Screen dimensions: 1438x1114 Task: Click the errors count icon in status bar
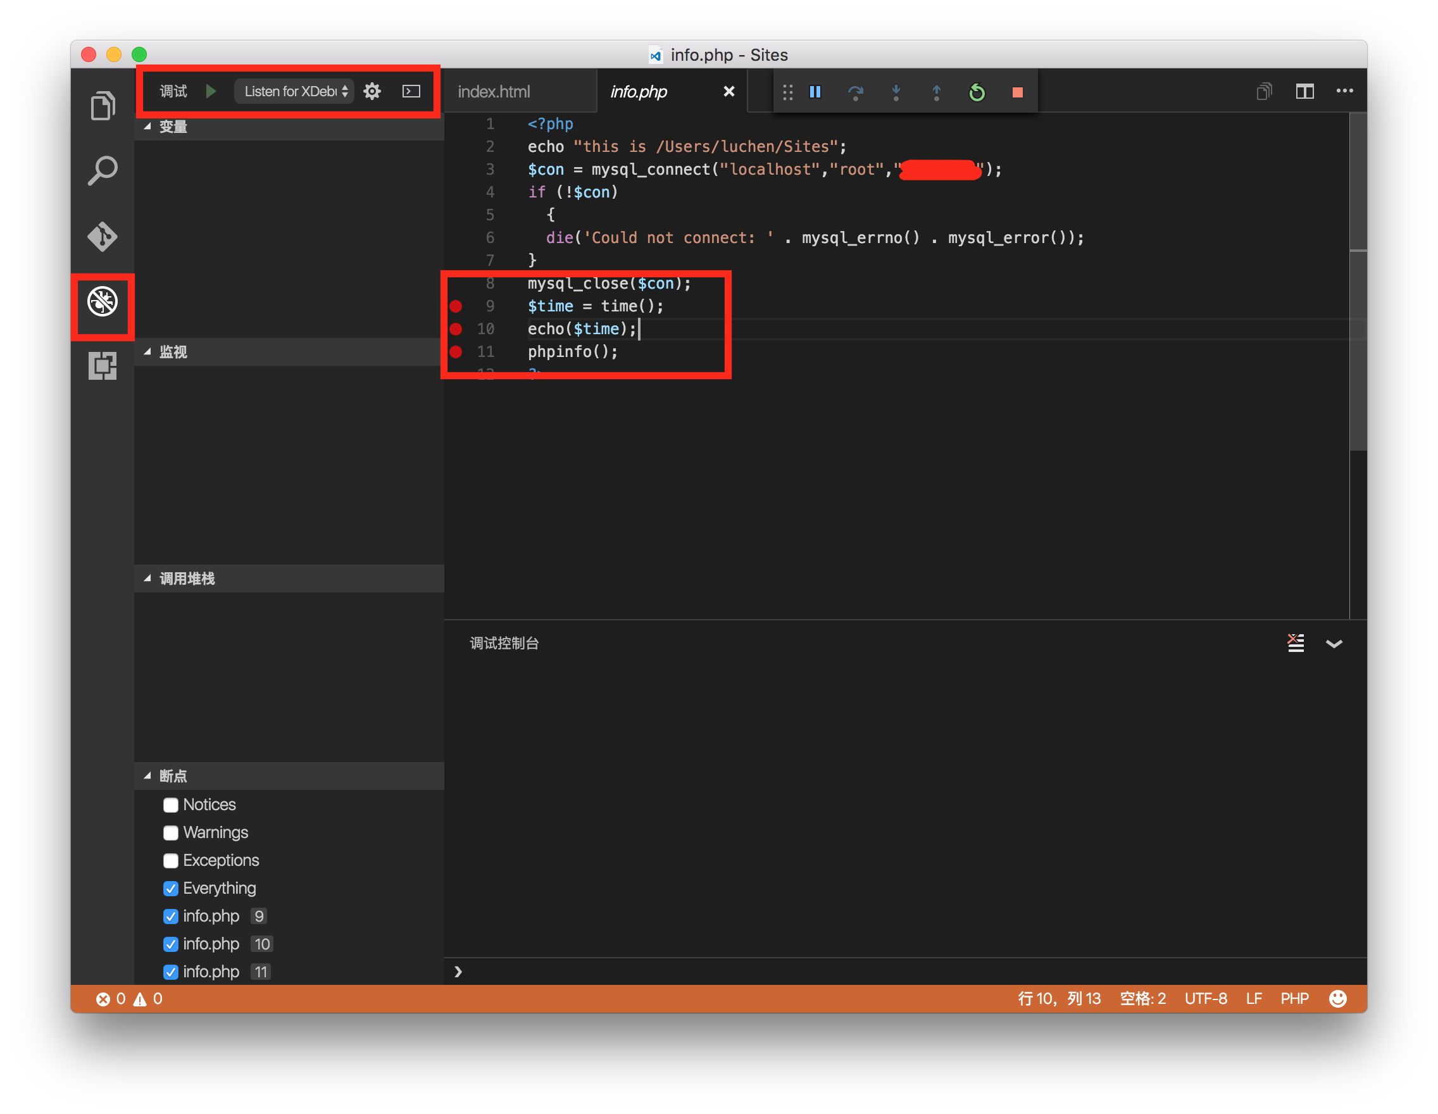[103, 999]
